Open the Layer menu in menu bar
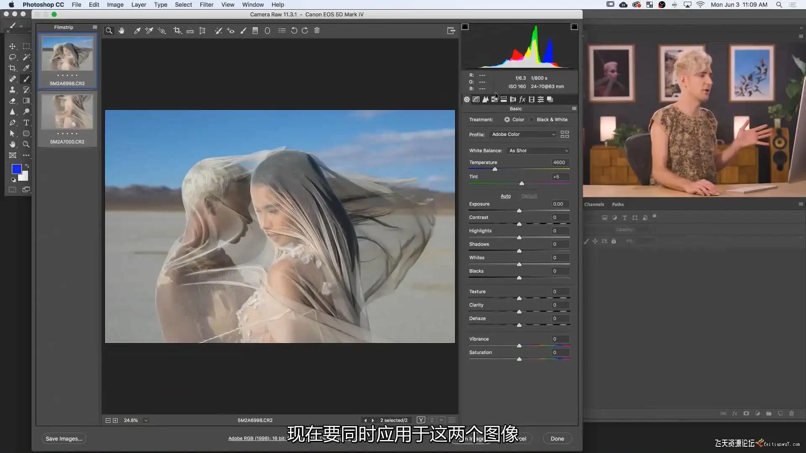Viewport: 806px width, 453px height. click(139, 5)
